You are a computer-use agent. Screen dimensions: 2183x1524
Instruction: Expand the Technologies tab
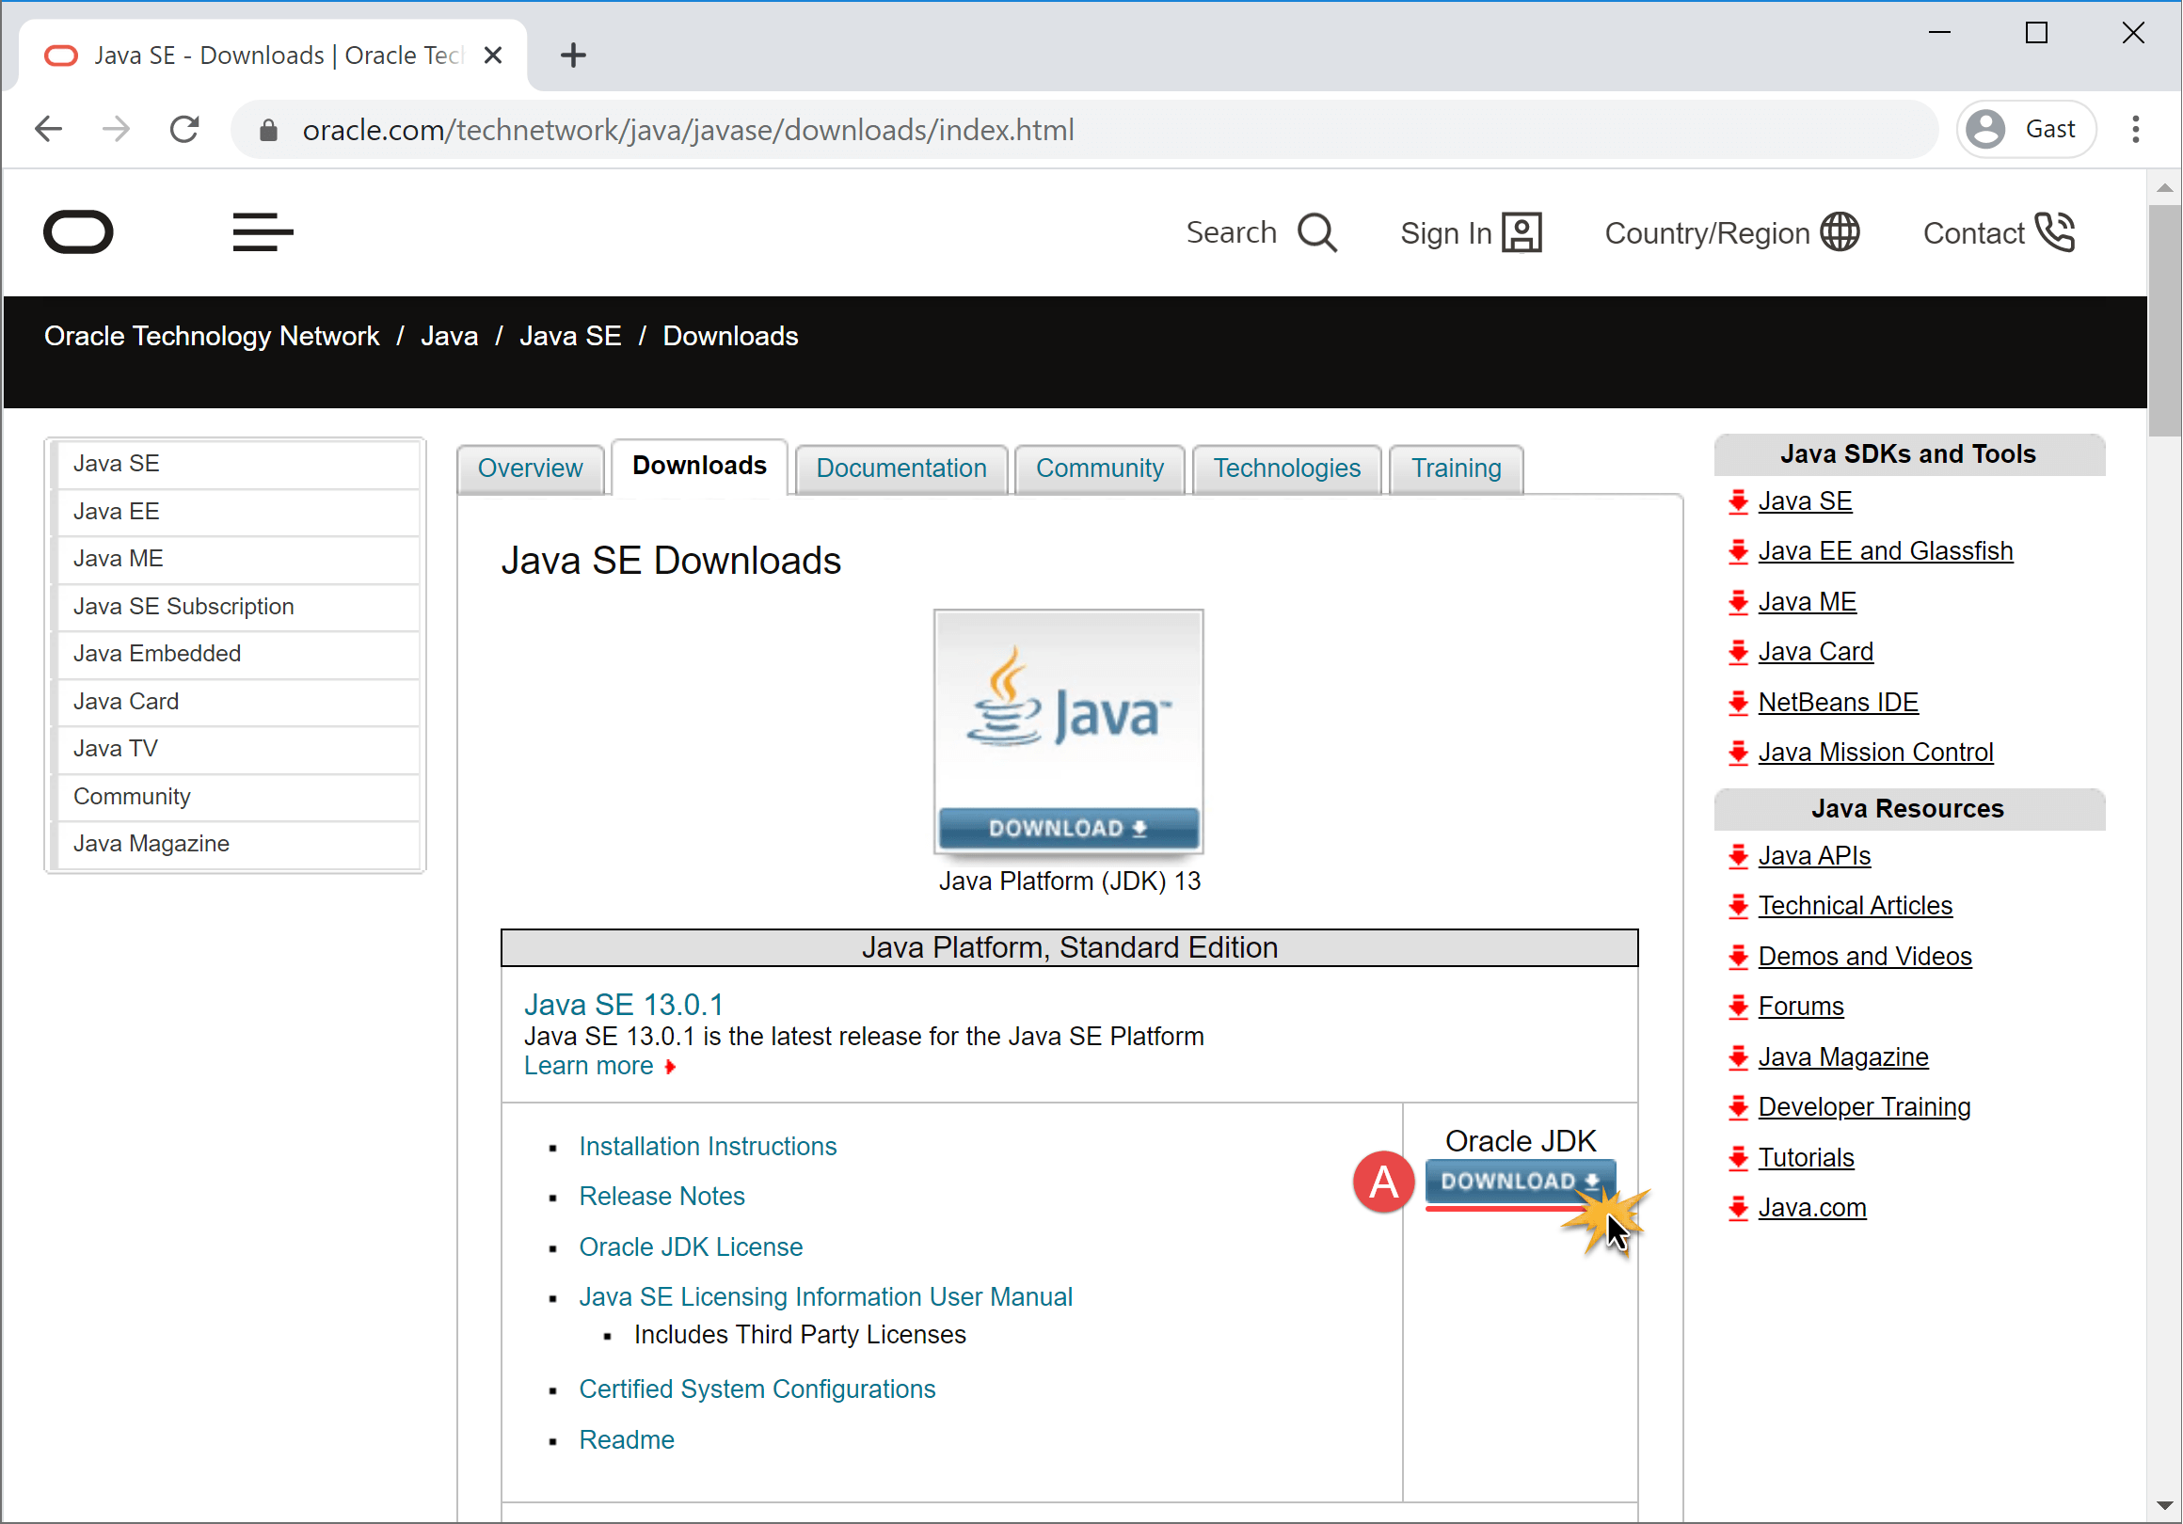tap(1285, 466)
